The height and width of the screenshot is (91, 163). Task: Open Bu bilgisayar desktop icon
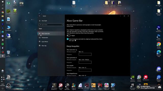(x=8, y=28)
